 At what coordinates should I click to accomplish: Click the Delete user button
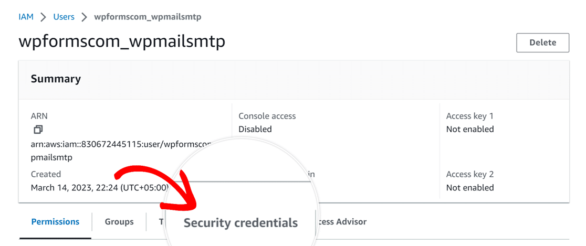[542, 42]
